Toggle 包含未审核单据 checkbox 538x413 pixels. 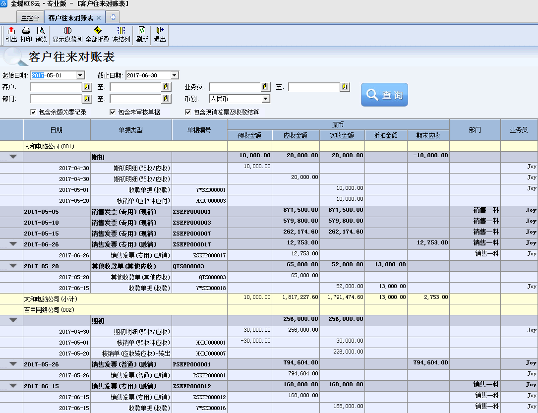click(113, 112)
